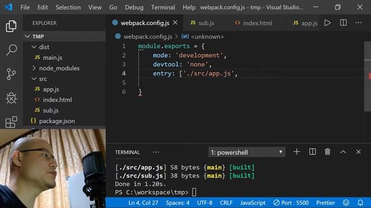Screen dimensions: 371x208
Task: Open editor More Actions ellipsis
Action: tap(358, 23)
